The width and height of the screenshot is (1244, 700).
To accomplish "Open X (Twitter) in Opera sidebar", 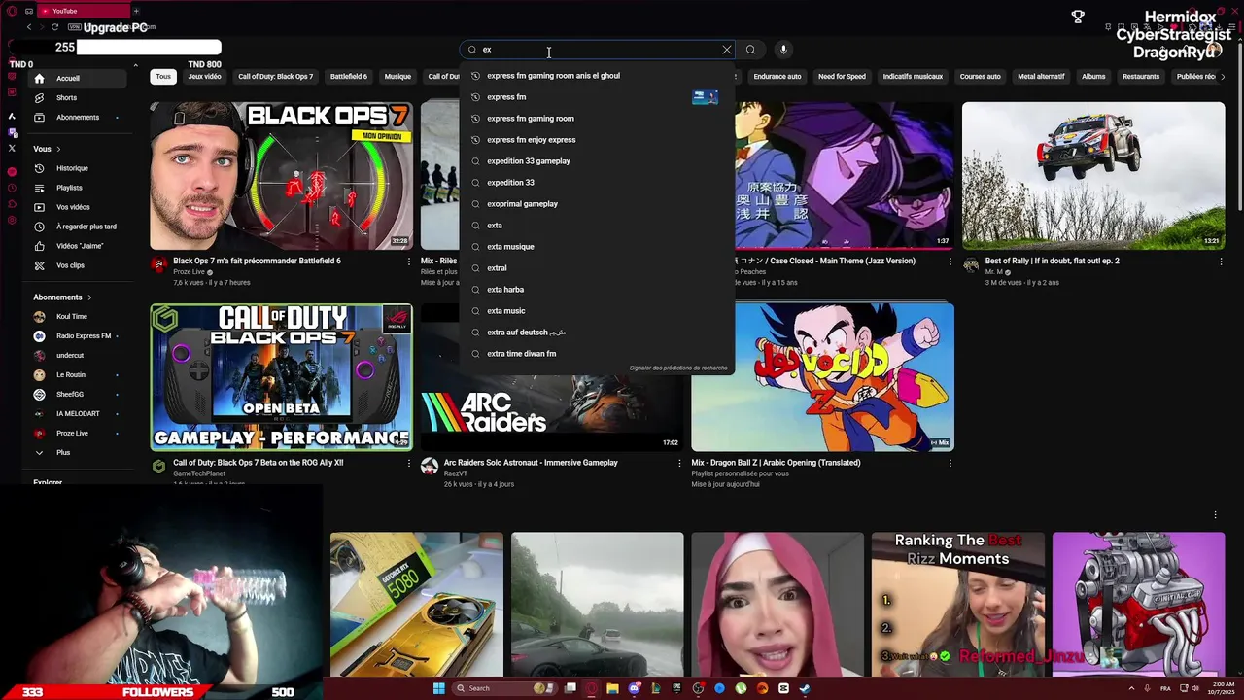I will pyautogui.click(x=12, y=148).
